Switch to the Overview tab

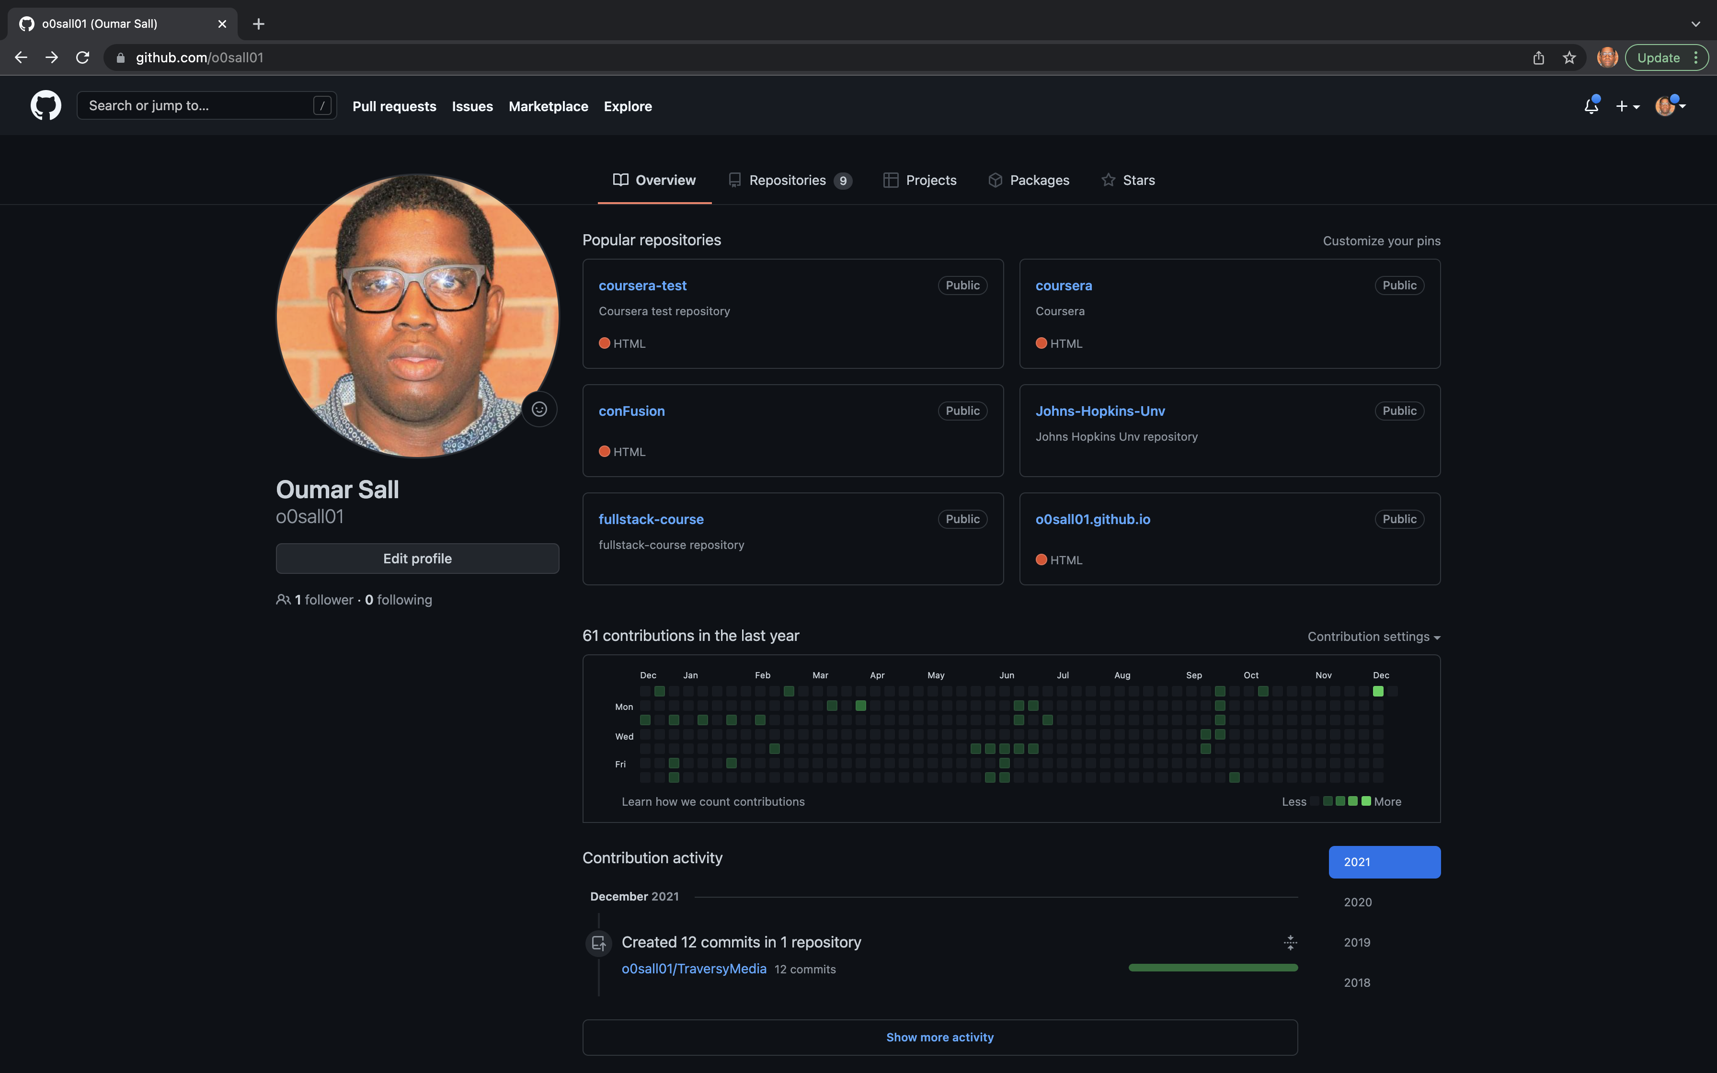(x=654, y=180)
